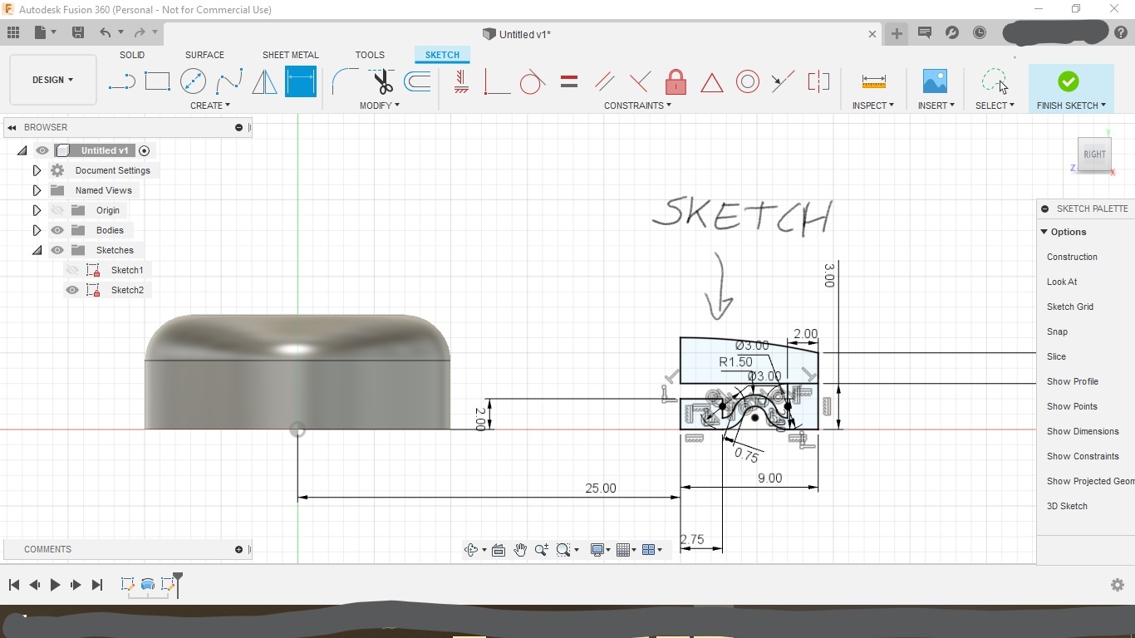Screen dimensions: 1135x638
Task: Switch to the SHEET METAL tab
Action: (x=290, y=55)
